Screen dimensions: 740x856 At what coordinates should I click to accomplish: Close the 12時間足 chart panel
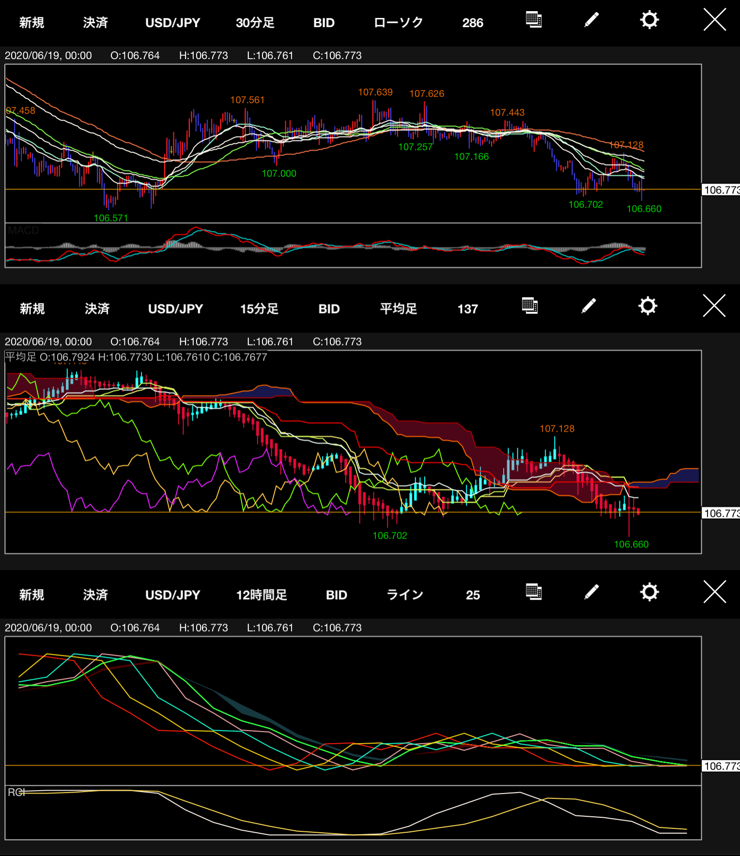tap(714, 592)
